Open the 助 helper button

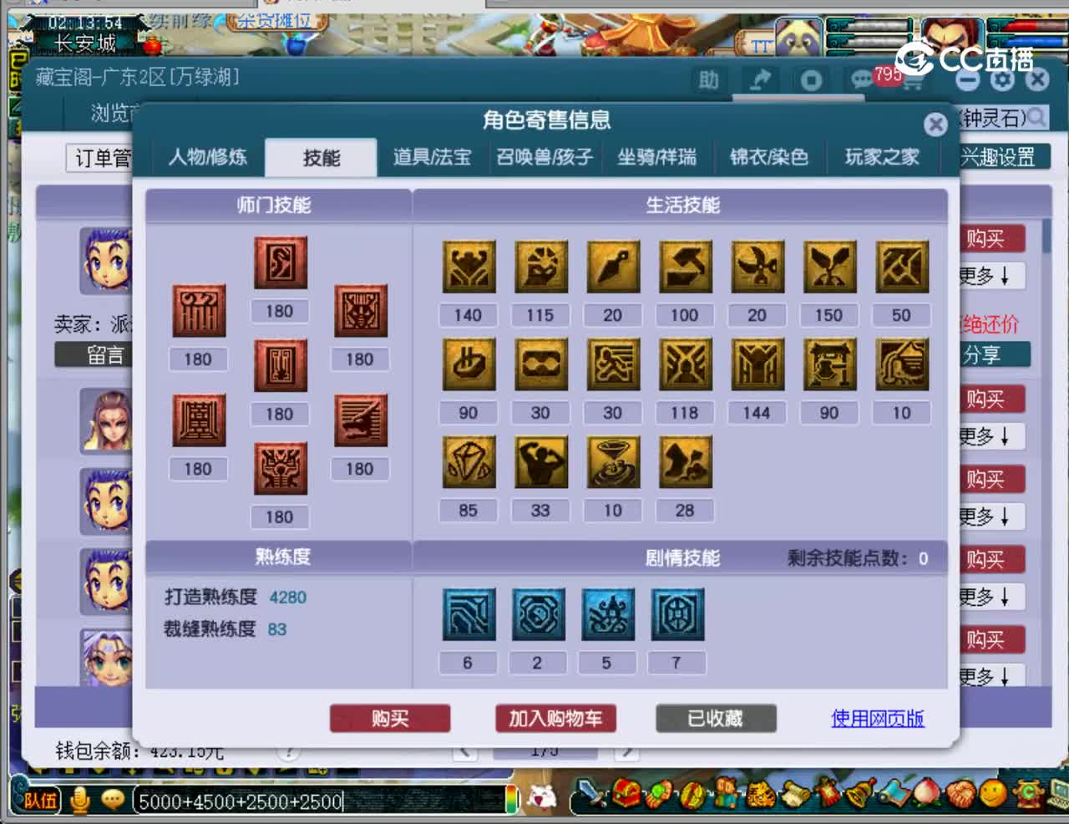pos(708,80)
